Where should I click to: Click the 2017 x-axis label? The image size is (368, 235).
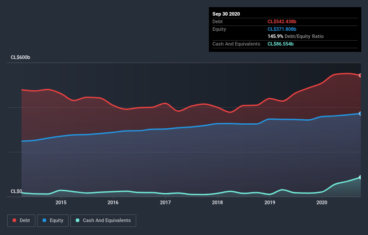(x=165, y=202)
